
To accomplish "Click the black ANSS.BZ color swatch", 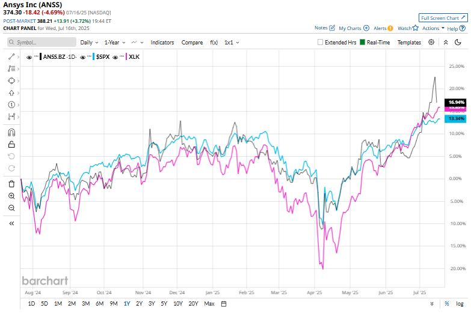I will [x=40, y=56].
